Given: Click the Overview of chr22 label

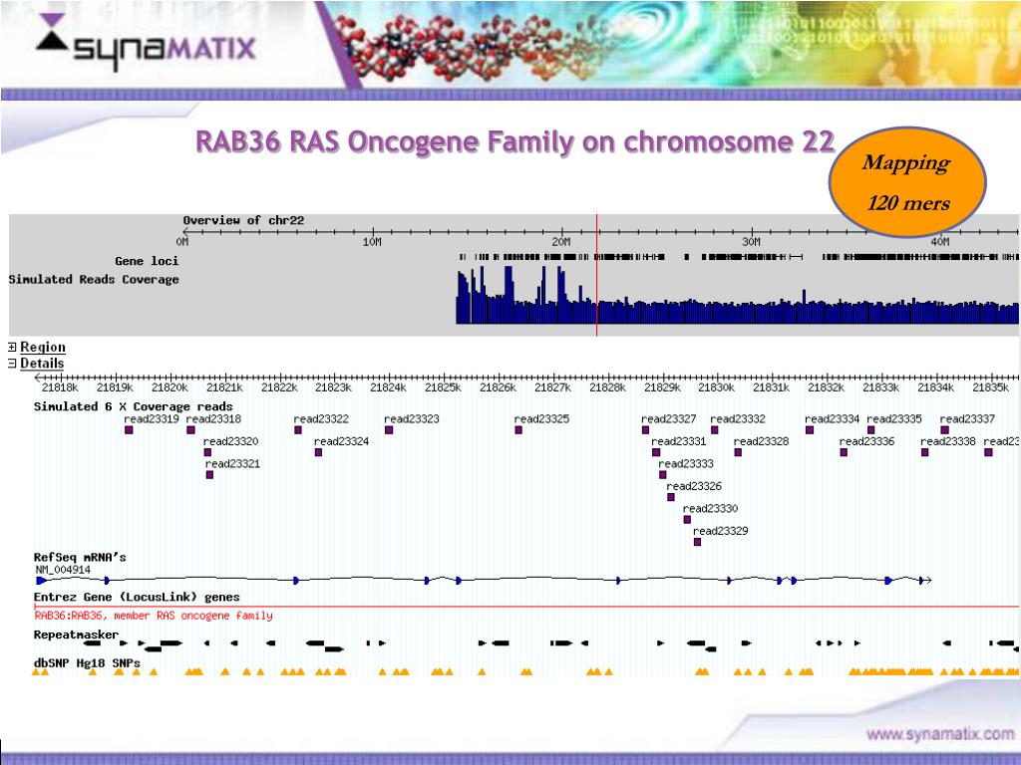Looking at the screenshot, I should coord(243,220).
